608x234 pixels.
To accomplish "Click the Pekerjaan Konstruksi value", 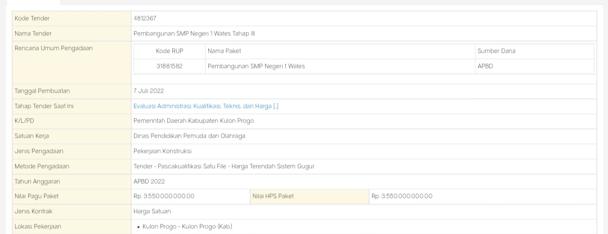I will coord(162,151).
